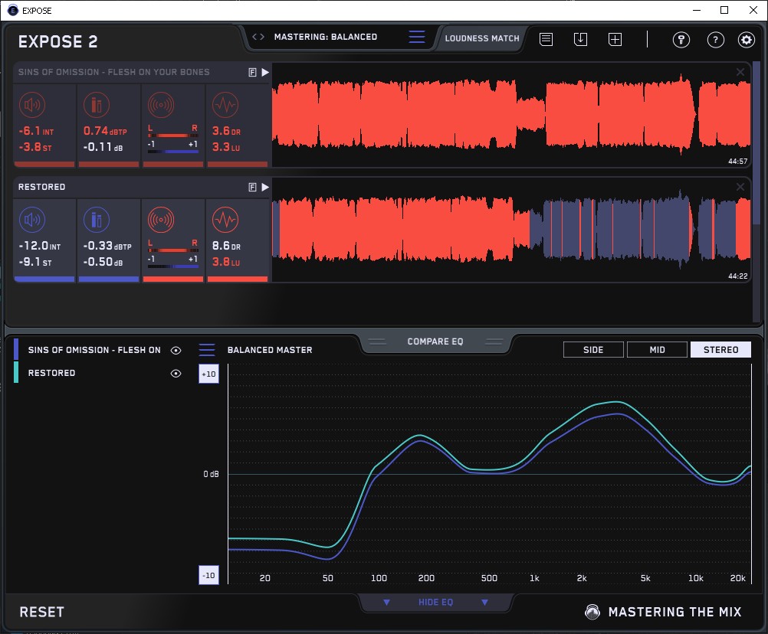768x634 pixels.
Task: Click the Mastering: Balanced preset name
Action: (x=326, y=37)
